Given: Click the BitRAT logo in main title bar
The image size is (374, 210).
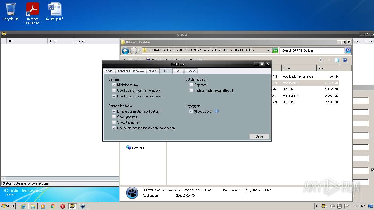Looking at the screenshot, I should click(x=4, y=34).
